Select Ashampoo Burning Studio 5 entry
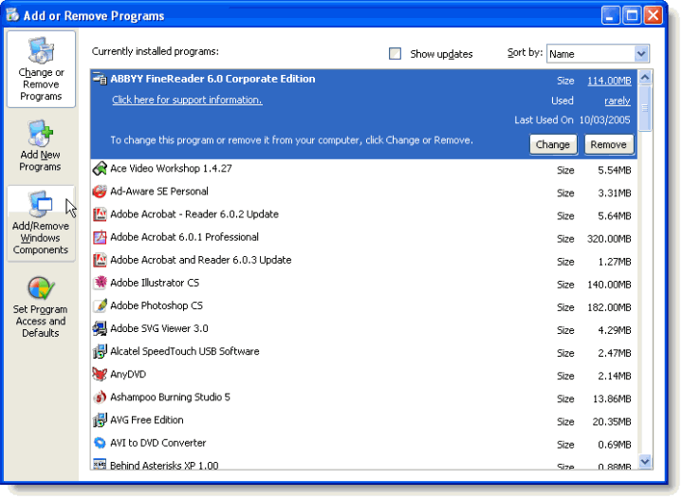The height and width of the screenshot is (499, 683). tap(363, 398)
